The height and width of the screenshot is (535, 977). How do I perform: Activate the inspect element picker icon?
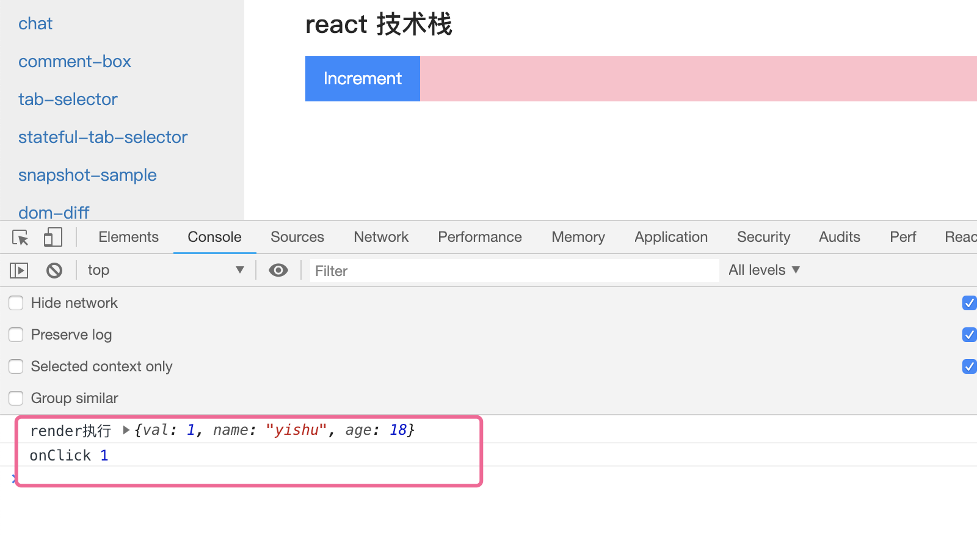[x=20, y=238]
